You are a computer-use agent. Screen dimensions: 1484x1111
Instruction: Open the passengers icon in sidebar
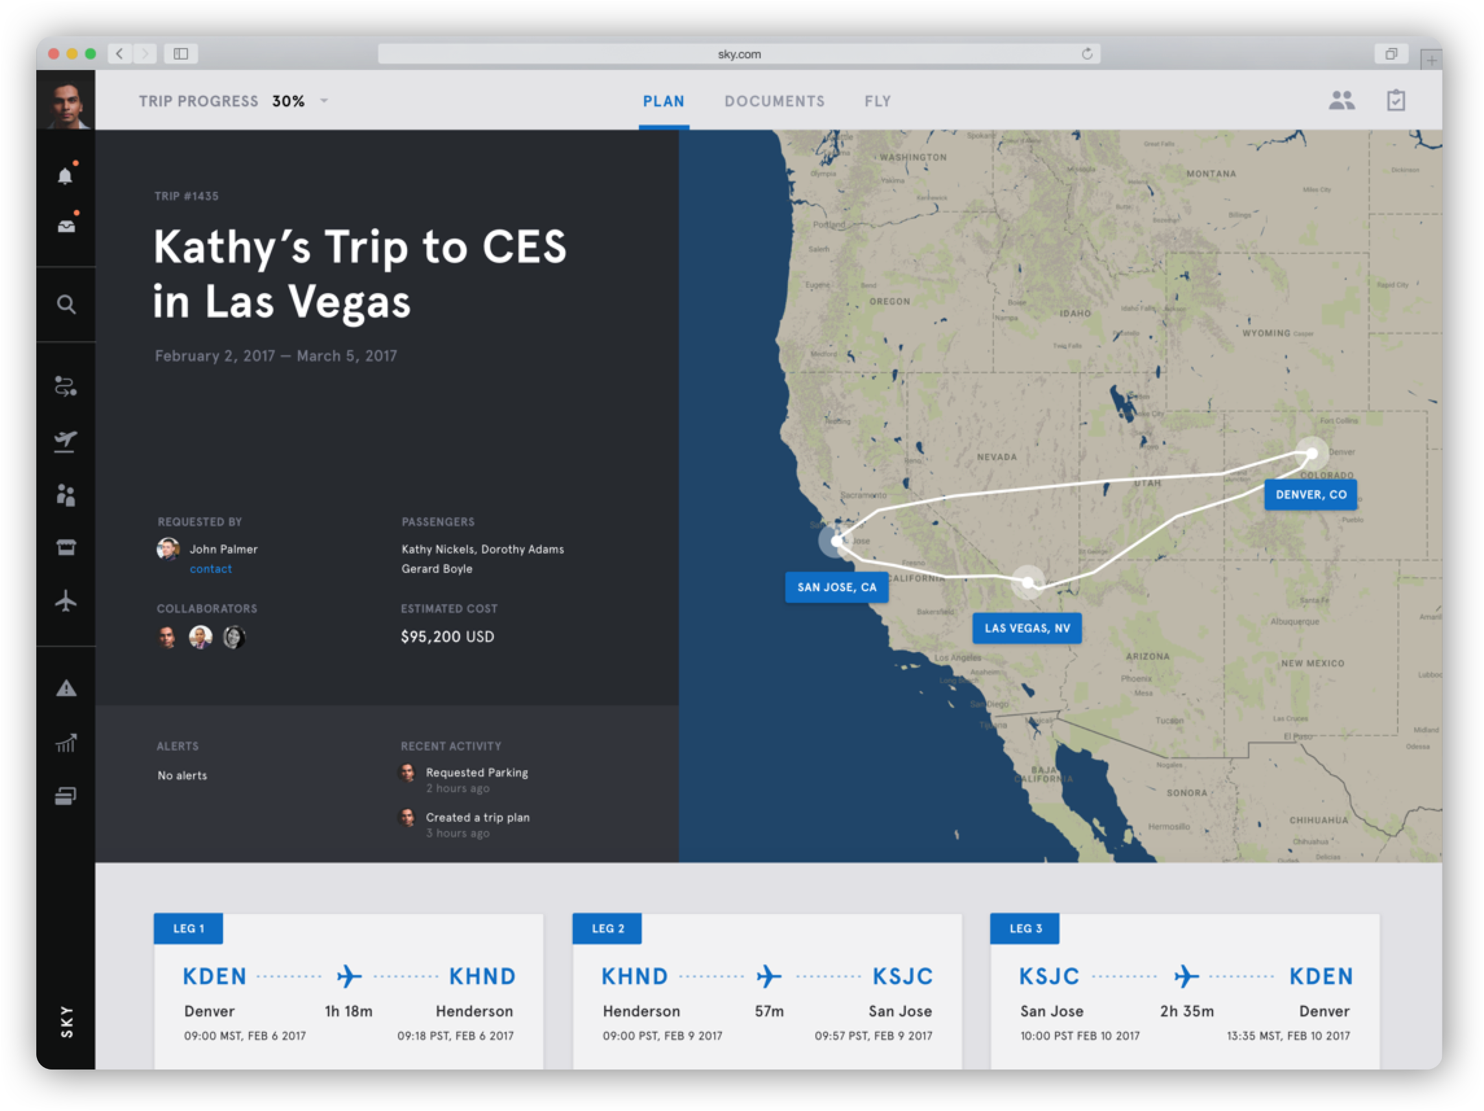65,495
